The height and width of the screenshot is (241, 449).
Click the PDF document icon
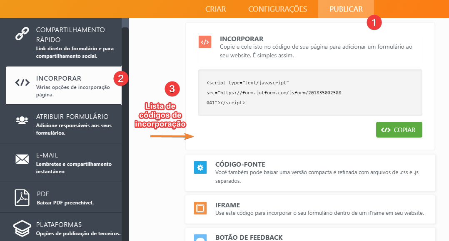22,197
